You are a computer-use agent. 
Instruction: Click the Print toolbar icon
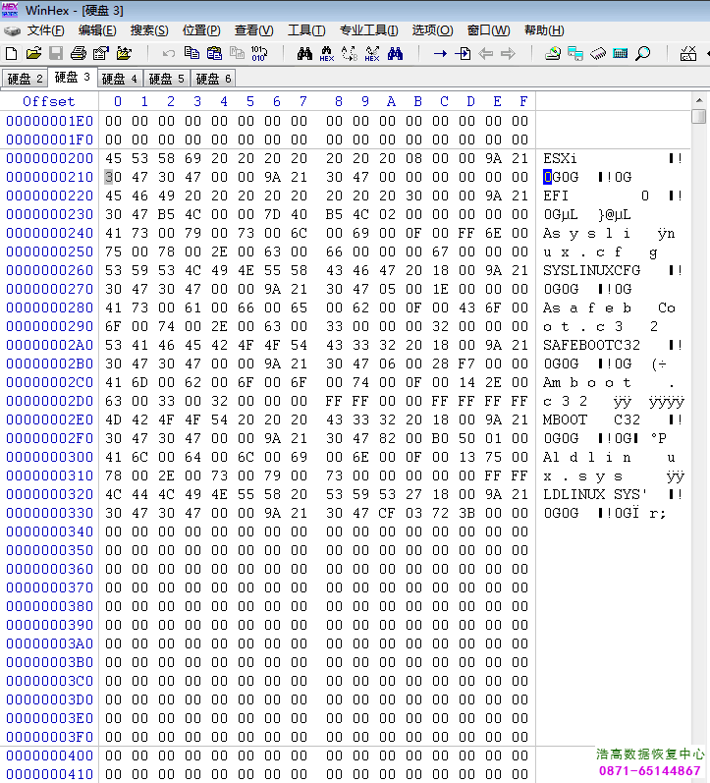[79, 53]
